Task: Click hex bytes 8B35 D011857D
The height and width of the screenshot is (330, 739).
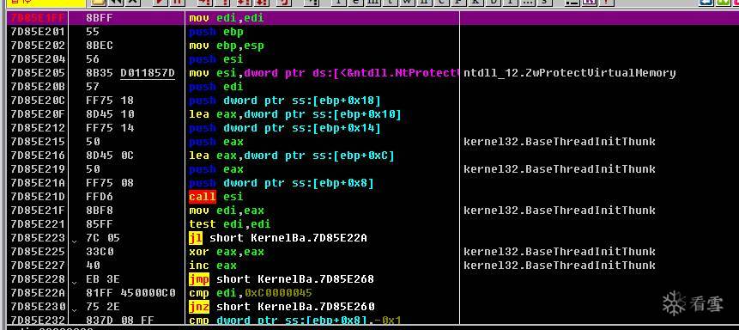Action: (x=130, y=73)
